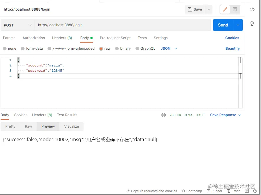This screenshot has width=261, height=195.
Task: Click the globe network icon in response bar
Action: tap(164, 115)
